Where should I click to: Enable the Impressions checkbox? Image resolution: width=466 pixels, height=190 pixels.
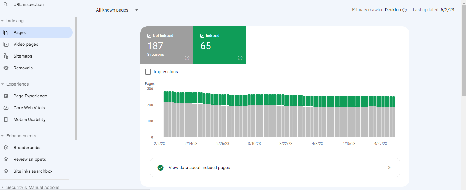(x=148, y=72)
